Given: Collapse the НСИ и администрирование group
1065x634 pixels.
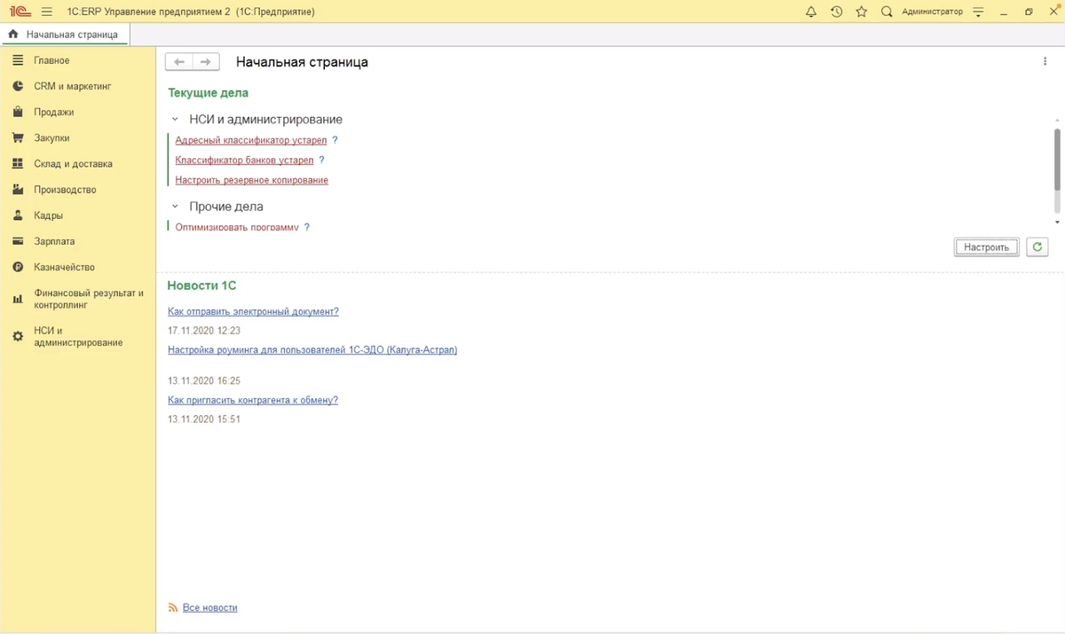Looking at the screenshot, I should click(175, 119).
